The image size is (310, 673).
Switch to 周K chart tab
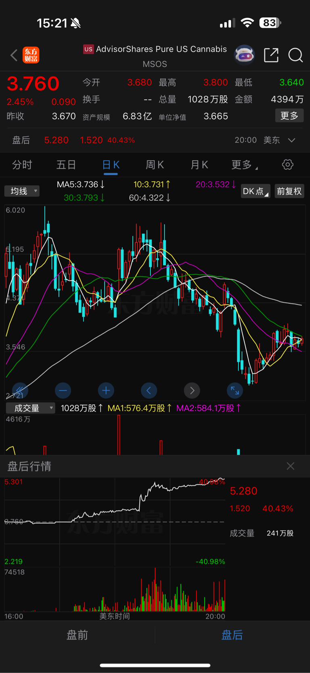point(155,165)
